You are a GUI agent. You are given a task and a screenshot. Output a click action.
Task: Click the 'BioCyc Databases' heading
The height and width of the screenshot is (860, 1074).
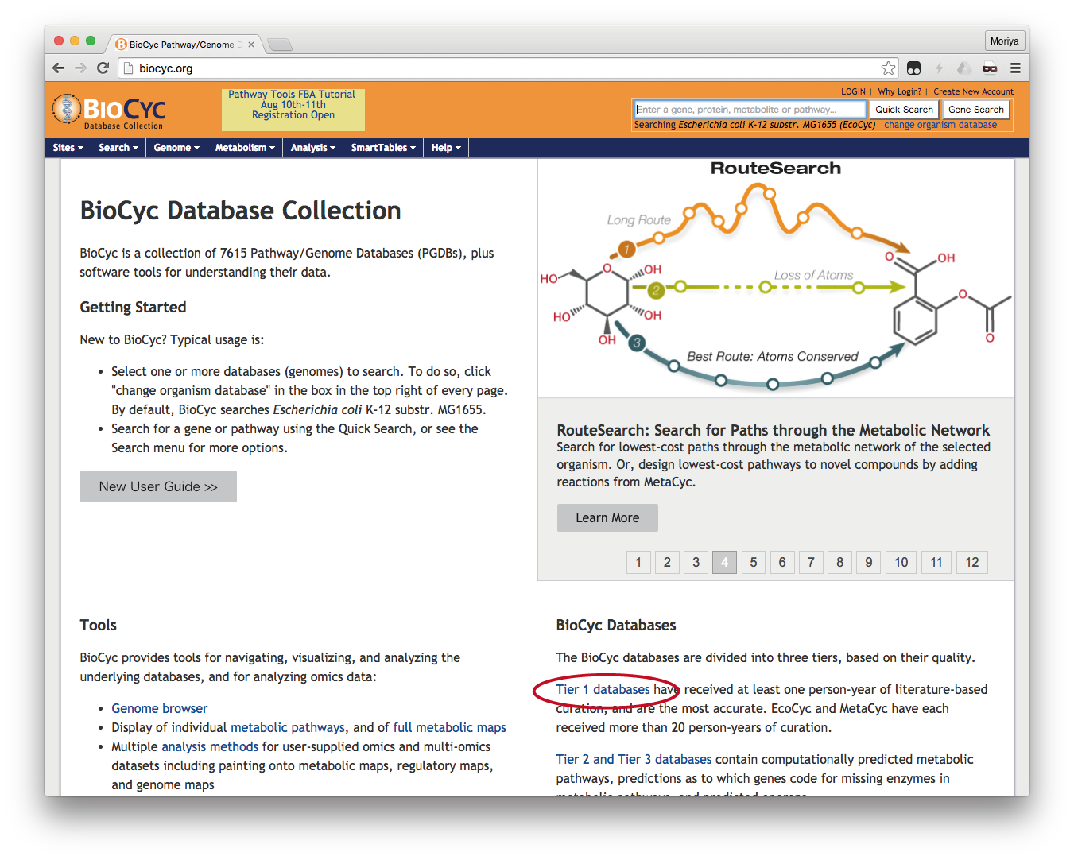[x=616, y=625]
